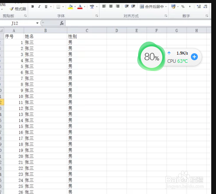Open 数字 group dialog launcher
The image size is (216, 194).
(207, 16)
